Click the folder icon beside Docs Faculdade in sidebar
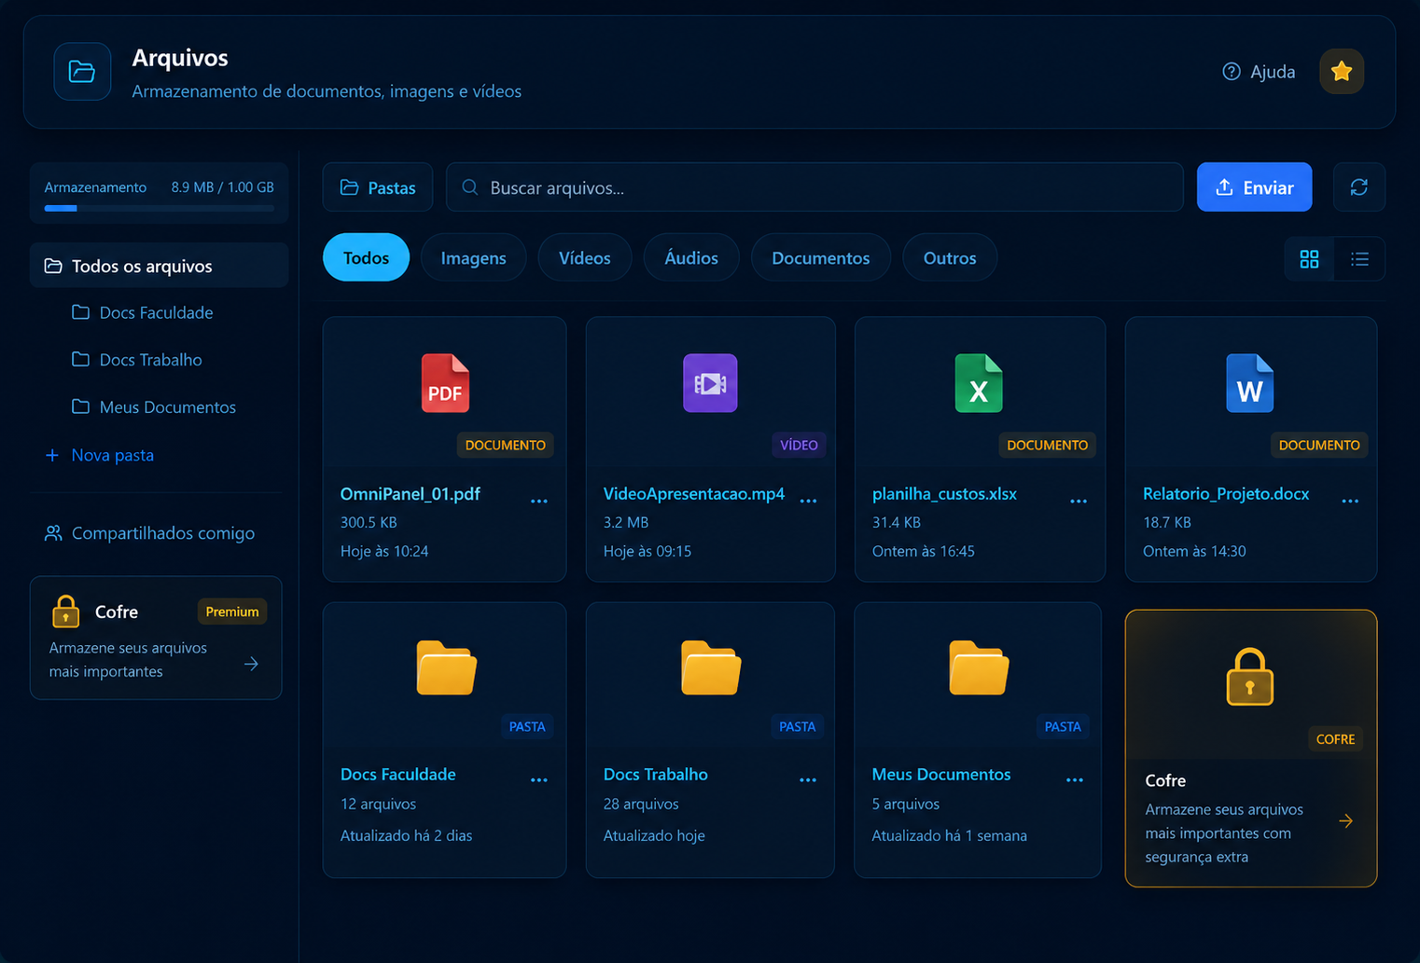This screenshot has height=963, width=1420. tap(81, 312)
